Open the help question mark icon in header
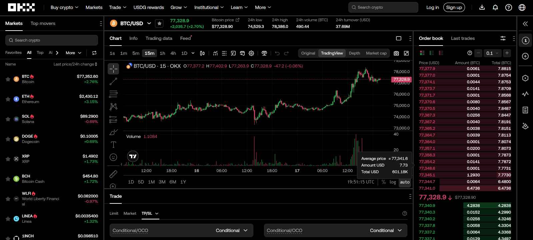The width and height of the screenshot is (533, 240). coord(509,7)
